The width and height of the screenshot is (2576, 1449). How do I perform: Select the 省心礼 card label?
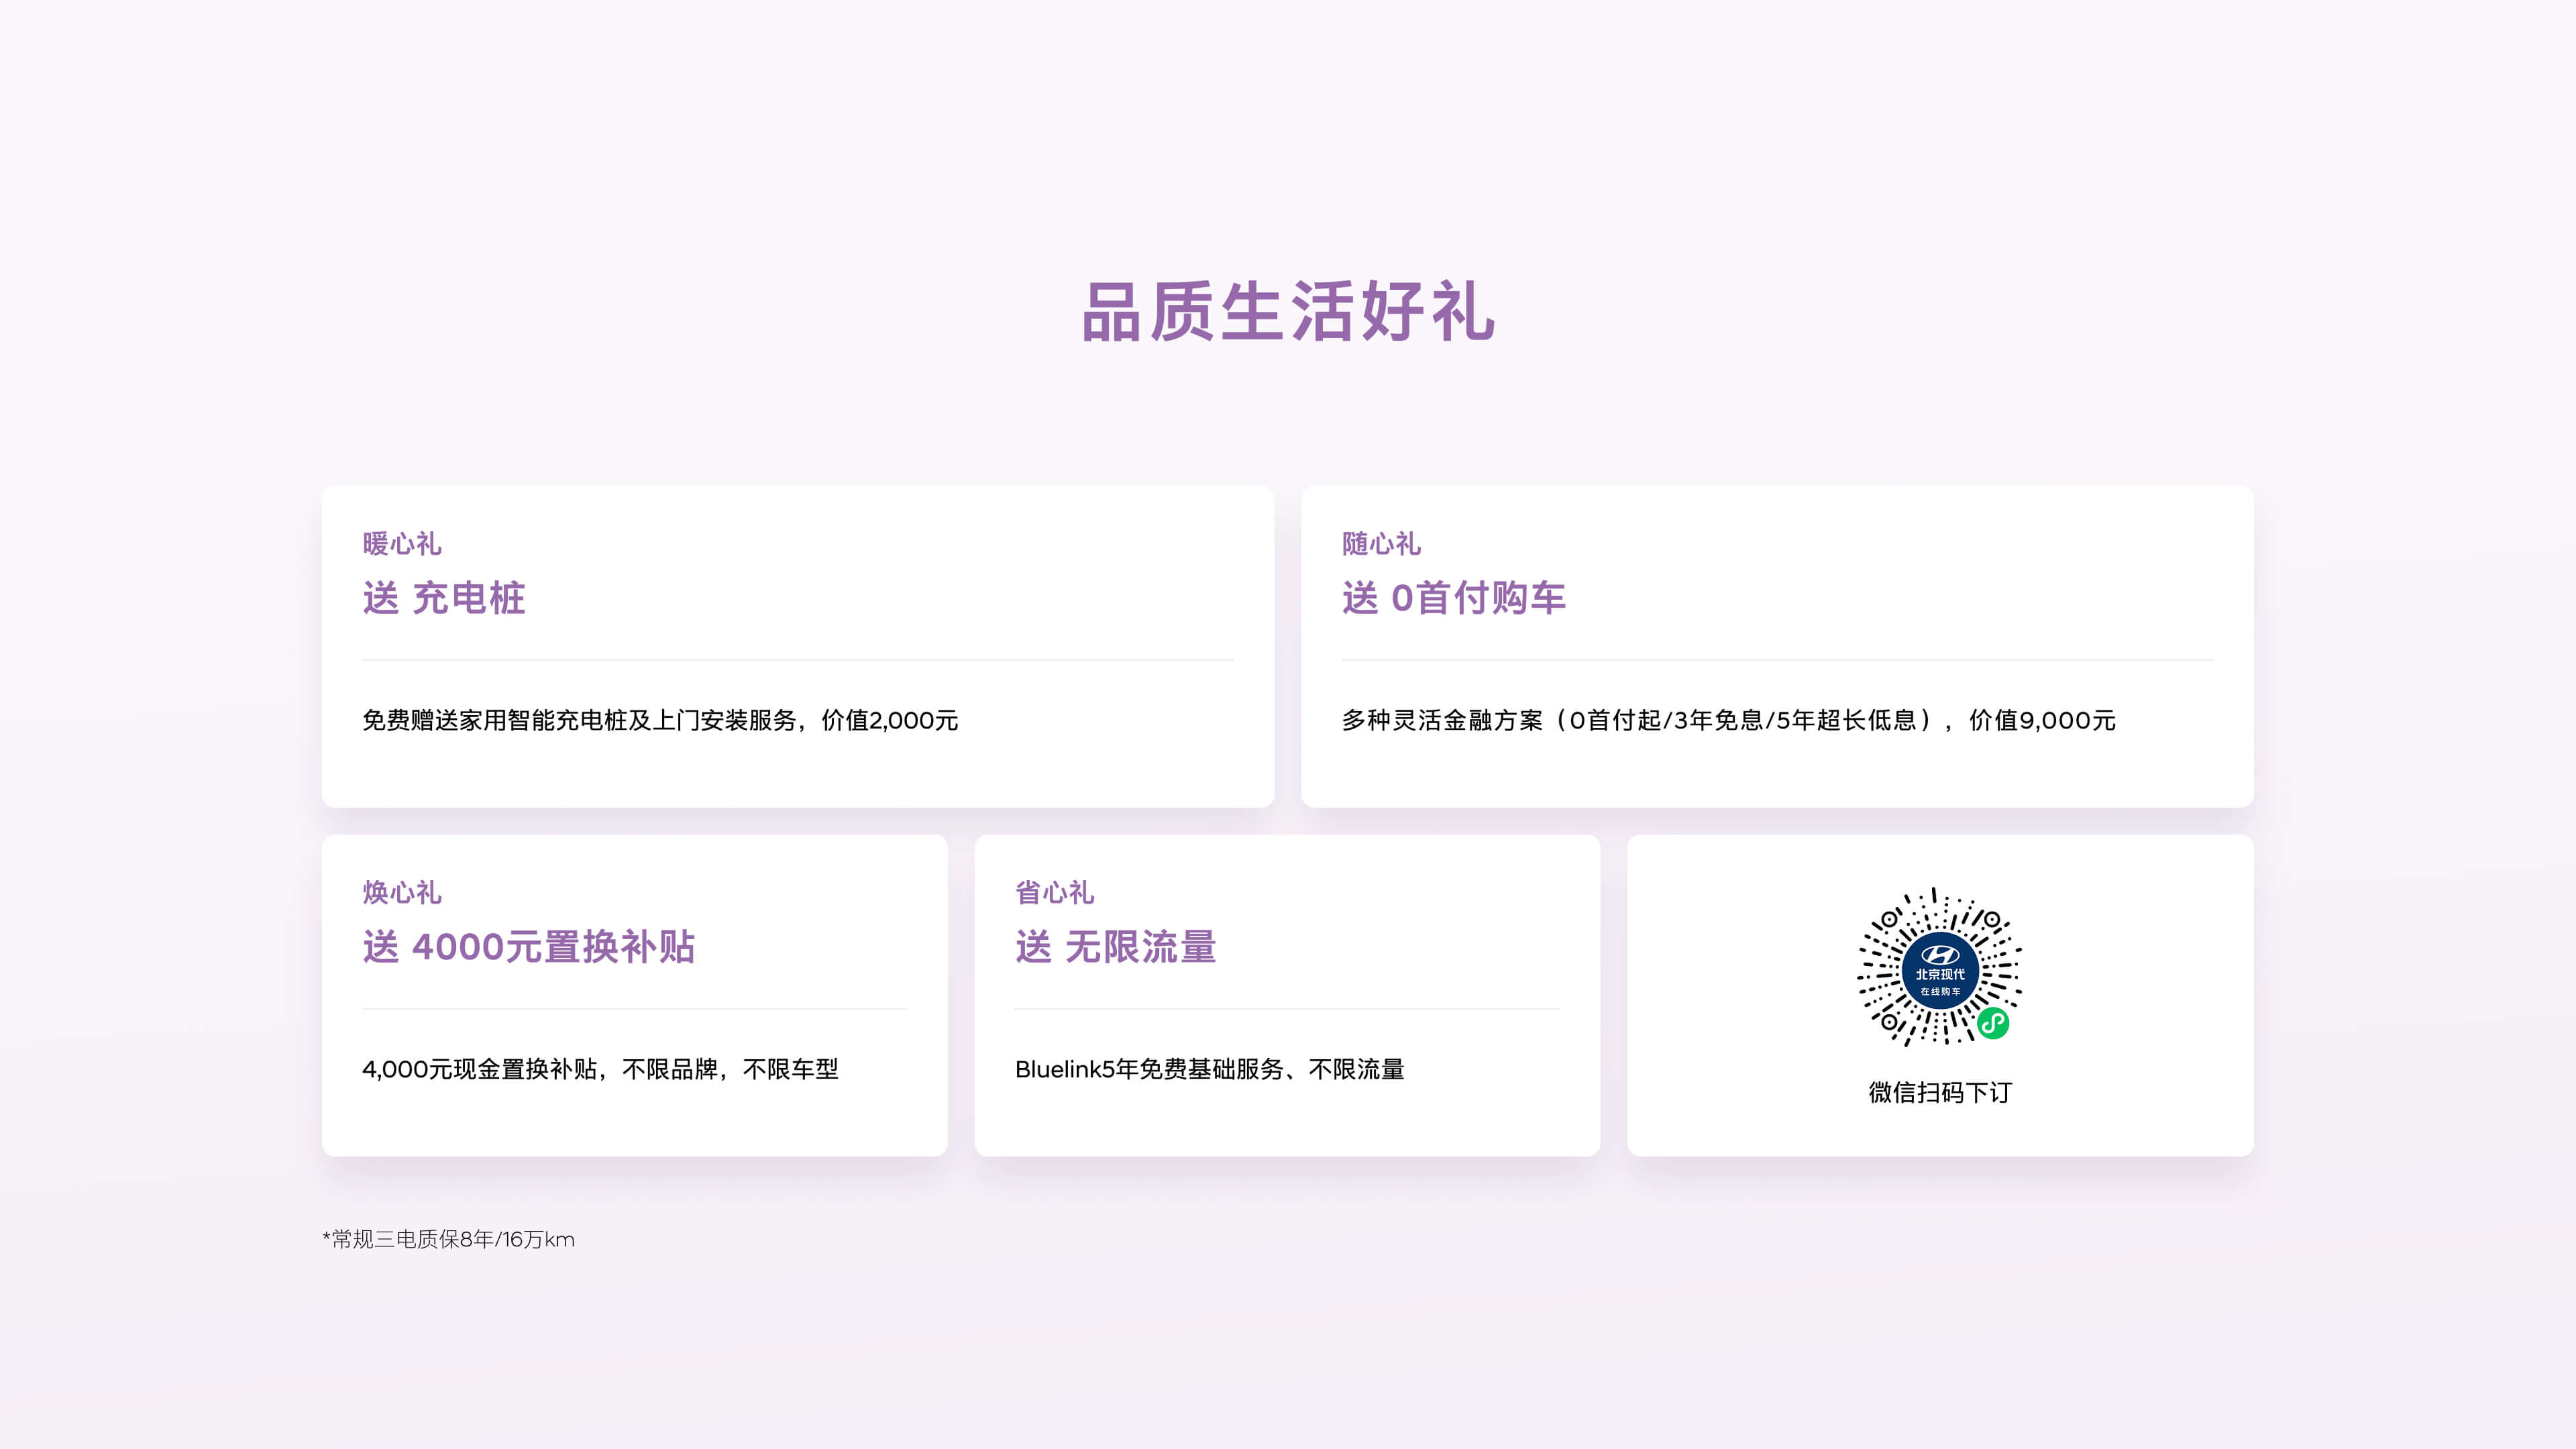1055,892
